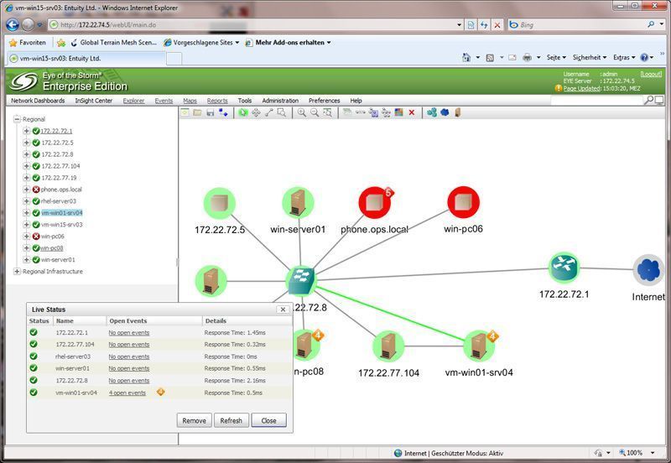Select vm-win01-srv04 in the Regional tree
The width and height of the screenshot is (671, 463).
[x=61, y=213]
